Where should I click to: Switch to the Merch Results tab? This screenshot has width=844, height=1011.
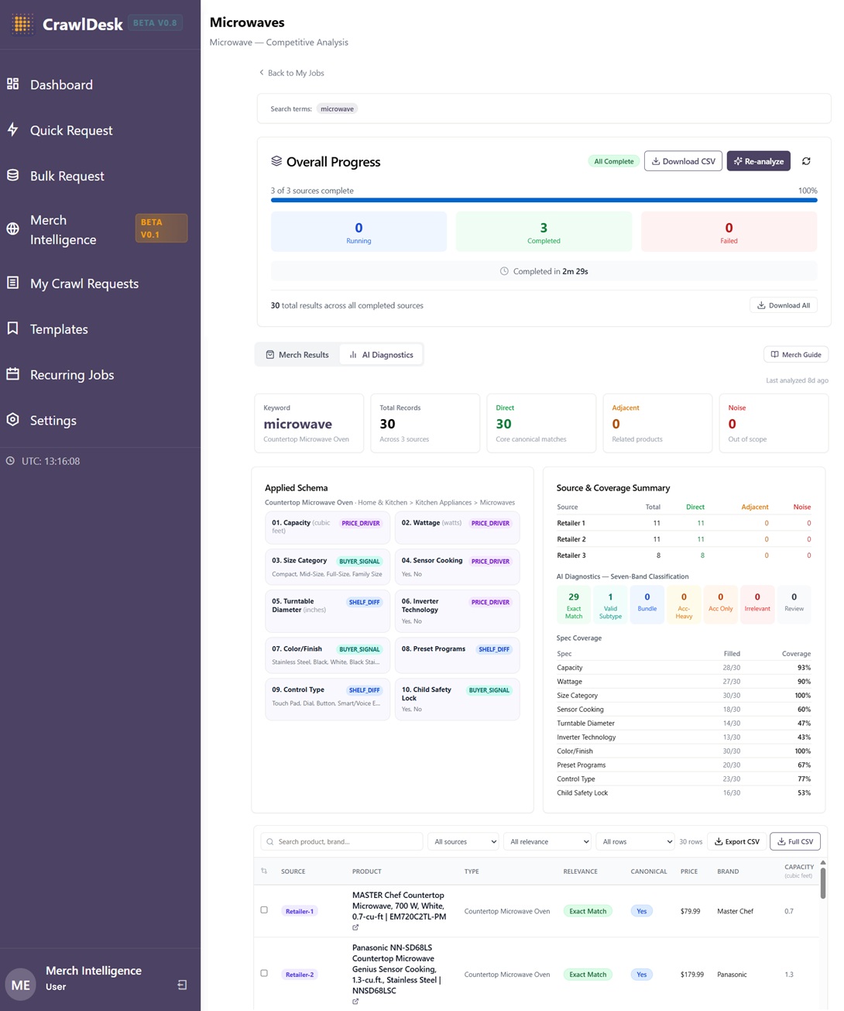(x=297, y=355)
